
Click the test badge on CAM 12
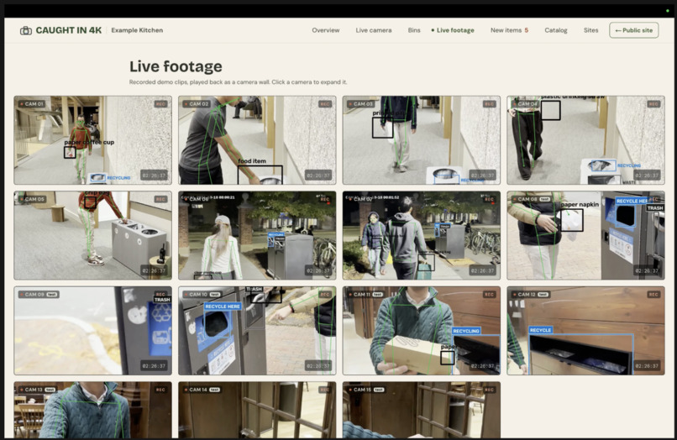pyautogui.click(x=543, y=295)
